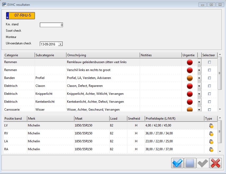Select the 'Claxon, Defect, Repareren' description cell
Image resolution: width=226 pixels, height=174 pixels.
tap(103, 86)
